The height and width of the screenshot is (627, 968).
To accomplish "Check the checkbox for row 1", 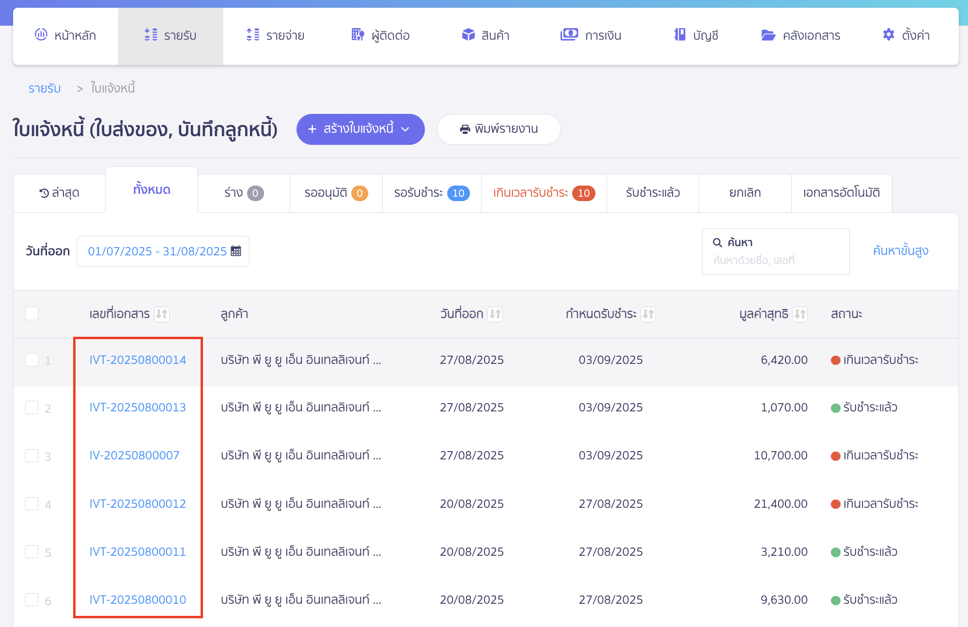I will [32, 360].
